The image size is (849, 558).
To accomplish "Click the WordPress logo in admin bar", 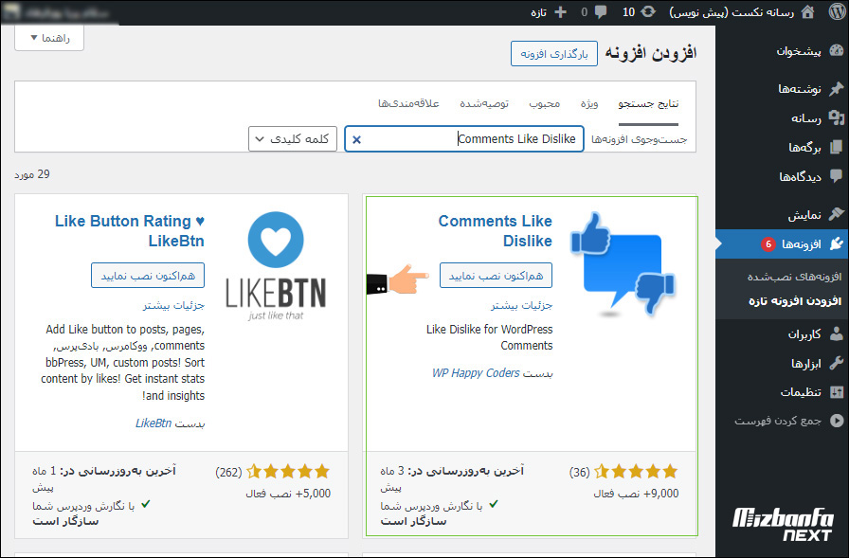I will click(837, 12).
